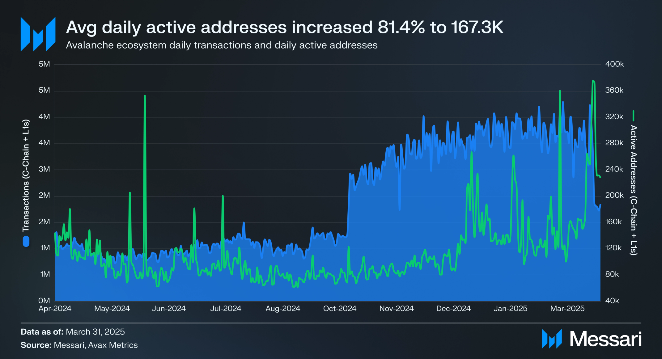Viewport: 662px width, 359px height.
Task: Click the blue Transactions legend marker
Action: (x=26, y=241)
